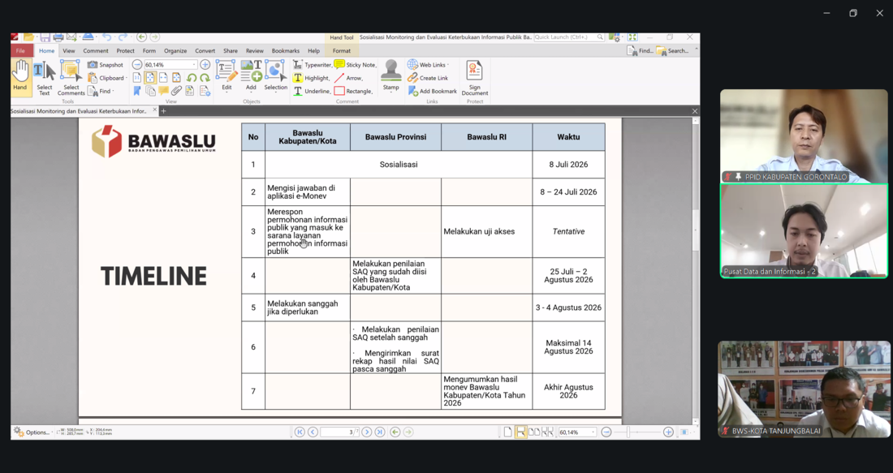Viewport: 893px width, 473px height.
Task: Go to first page in status bar
Action: click(300, 432)
